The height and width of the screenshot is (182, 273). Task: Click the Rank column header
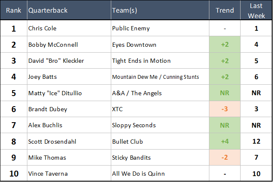13,11
